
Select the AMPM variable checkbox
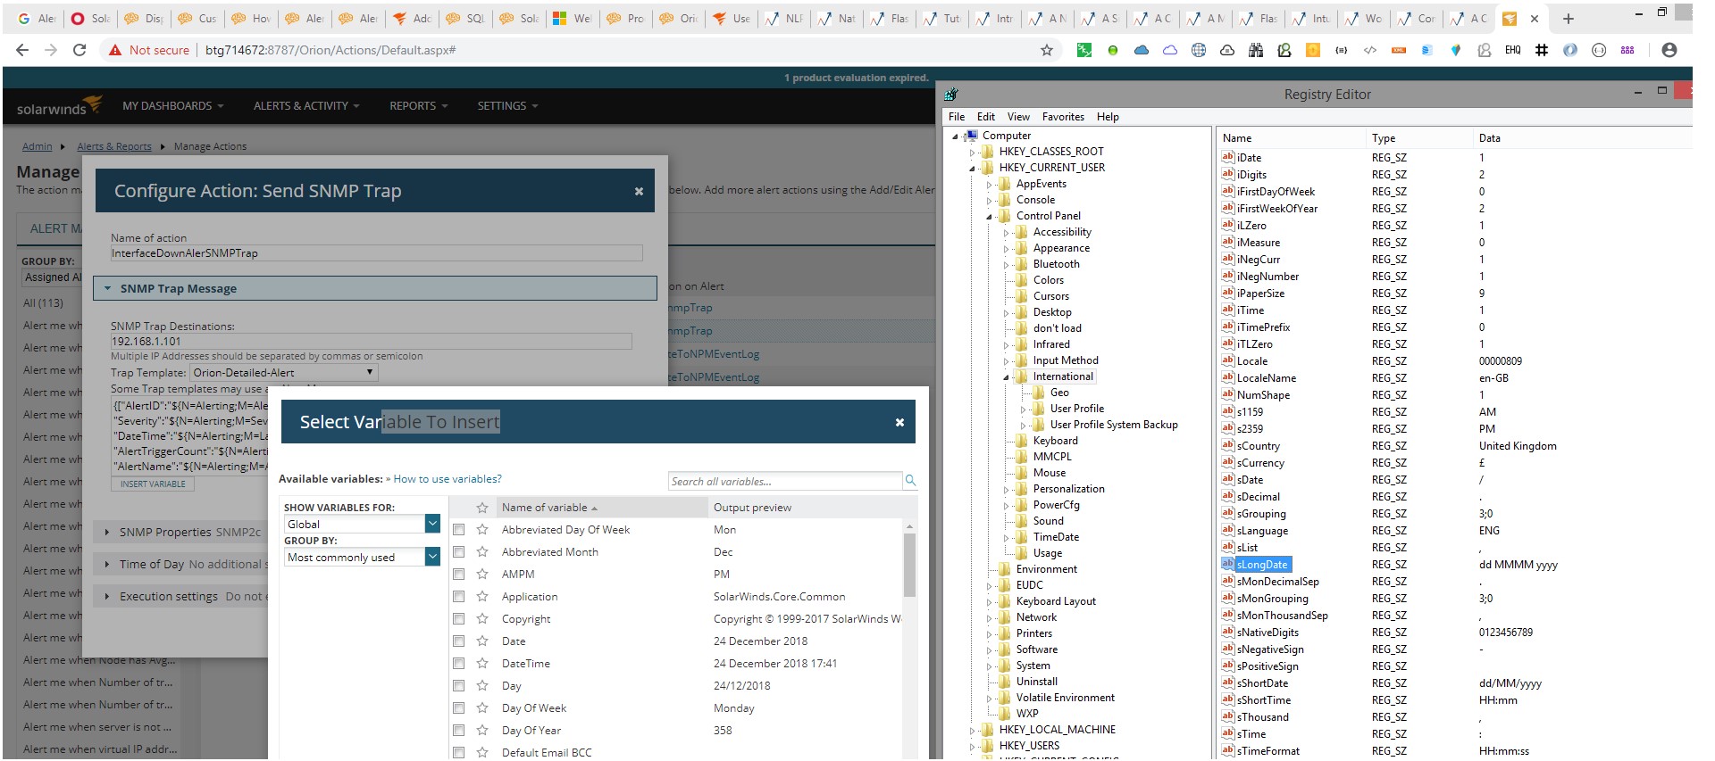pyautogui.click(x=458, y=575)
